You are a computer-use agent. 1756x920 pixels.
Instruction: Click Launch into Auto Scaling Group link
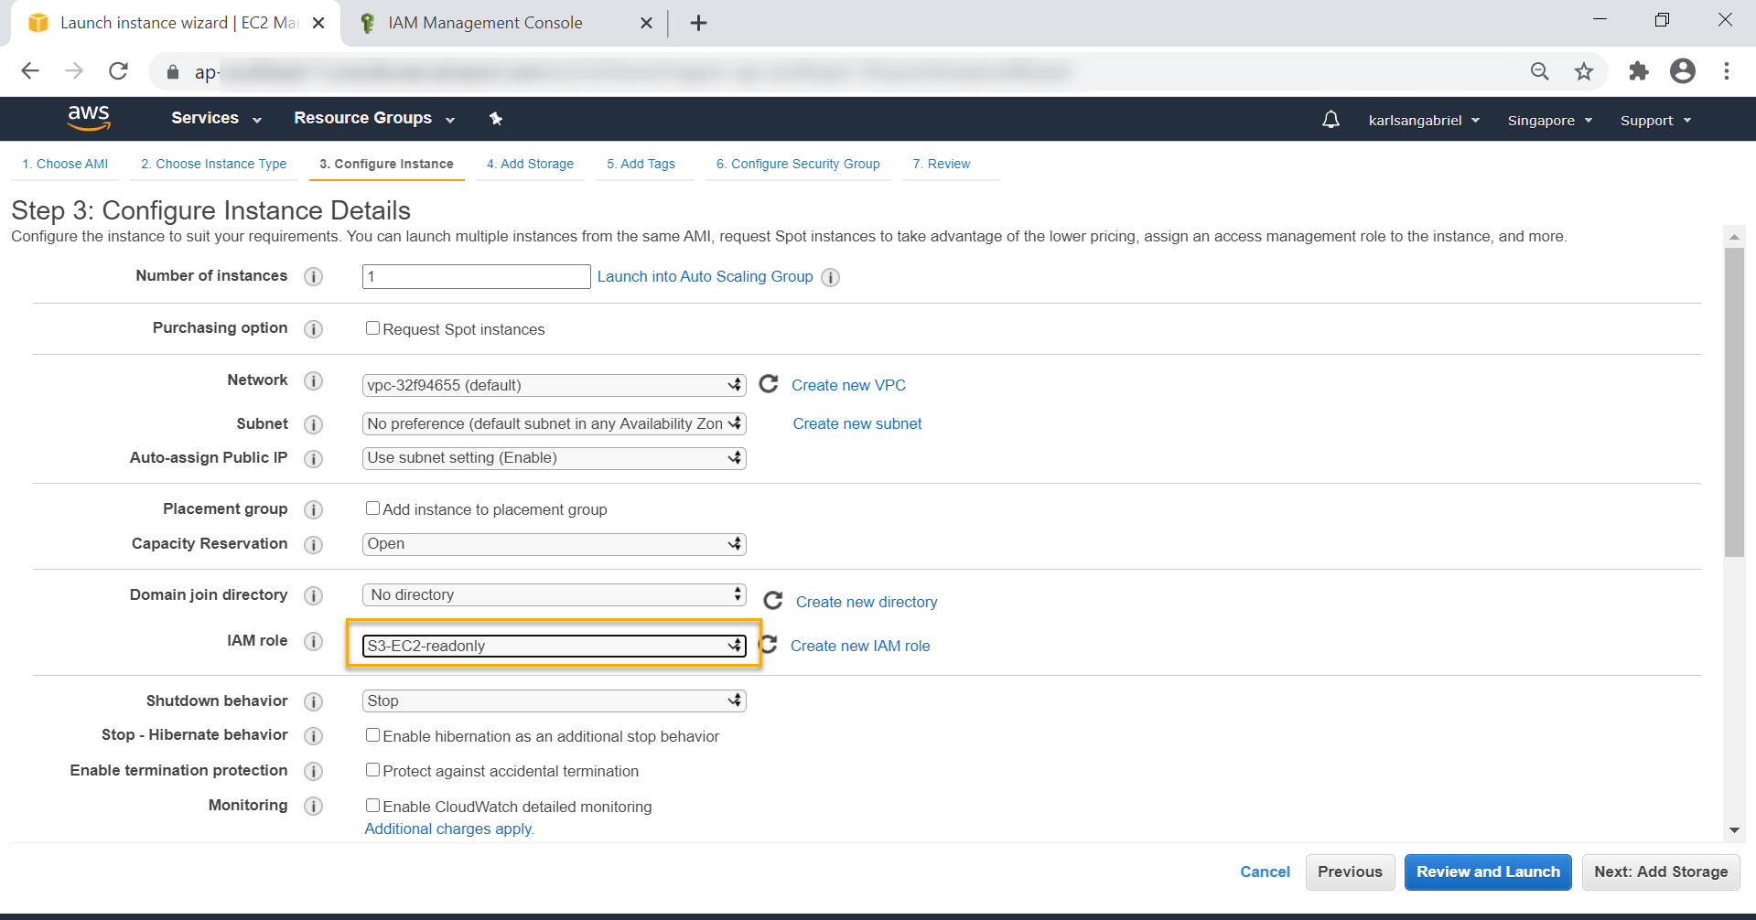[x=705, y=276]
